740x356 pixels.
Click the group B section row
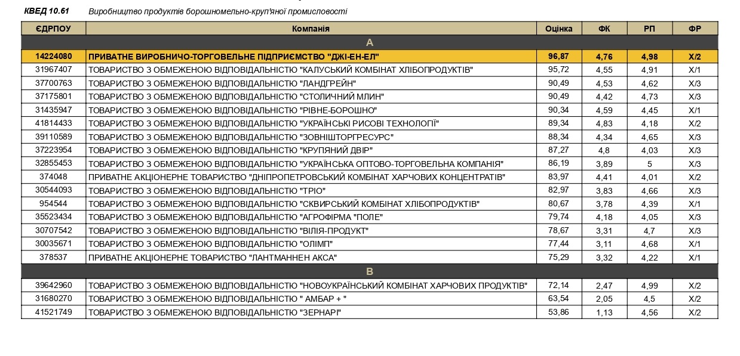pos(369,271)
